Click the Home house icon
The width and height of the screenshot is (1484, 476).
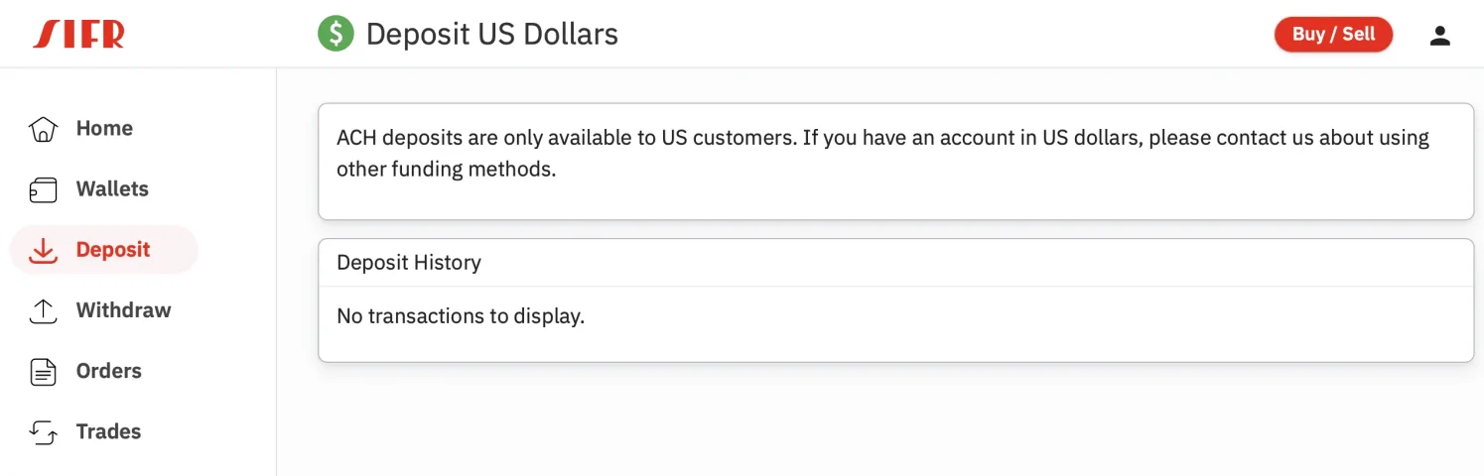tap(43, 129)
